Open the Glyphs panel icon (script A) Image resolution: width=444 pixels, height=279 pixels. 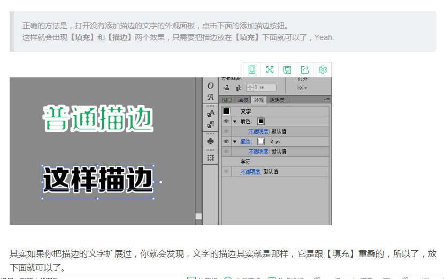click(x=210, y=97)
